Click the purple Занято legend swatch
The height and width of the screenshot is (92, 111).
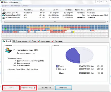click(x=57, y=66)
